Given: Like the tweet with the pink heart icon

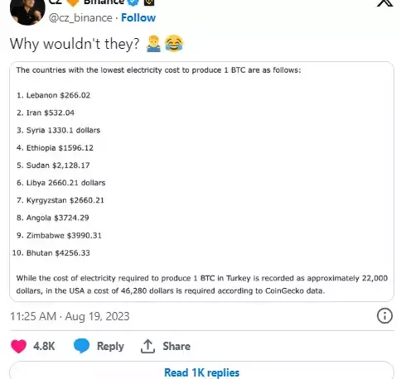Looking at the screenshot, I should point(18,347).
